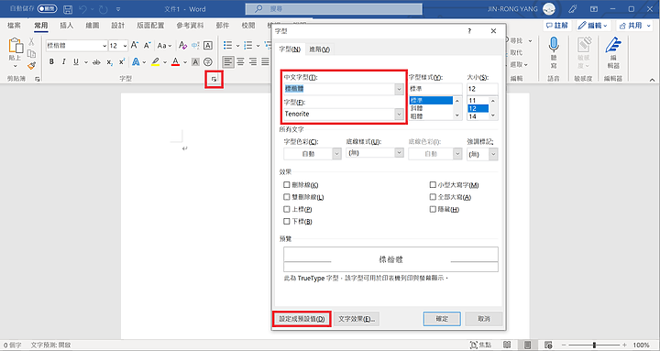Align text right in ribbon
The image size is (660, 351).
tap(253, 62)
